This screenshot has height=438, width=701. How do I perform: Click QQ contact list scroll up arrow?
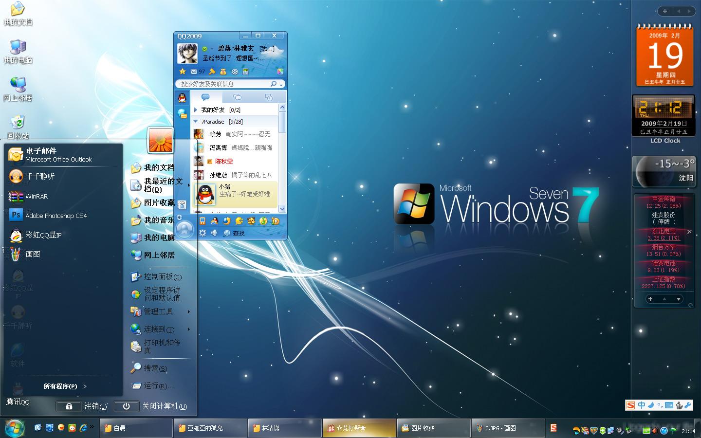(x=282, y=107)
